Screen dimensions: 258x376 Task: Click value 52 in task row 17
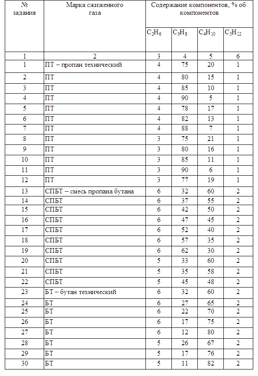click(x=184, y=230)
